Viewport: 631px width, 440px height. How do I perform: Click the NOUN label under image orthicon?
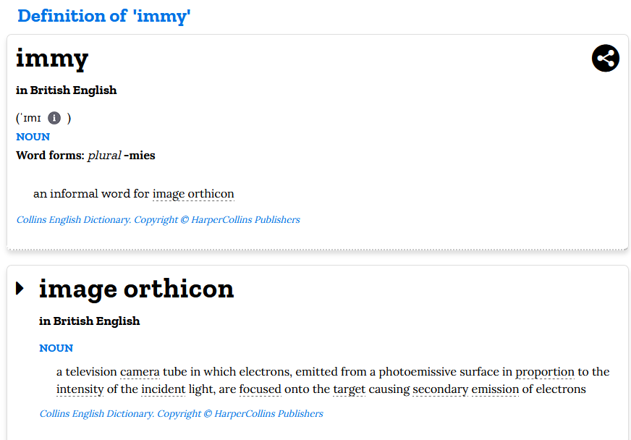coord(56,348)
